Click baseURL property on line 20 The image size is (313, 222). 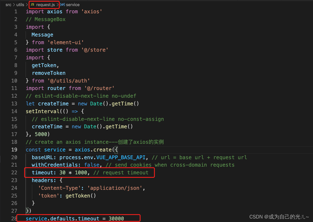coord(43,158)
